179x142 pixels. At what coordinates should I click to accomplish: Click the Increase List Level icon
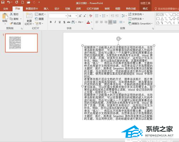tap(117, 16)
